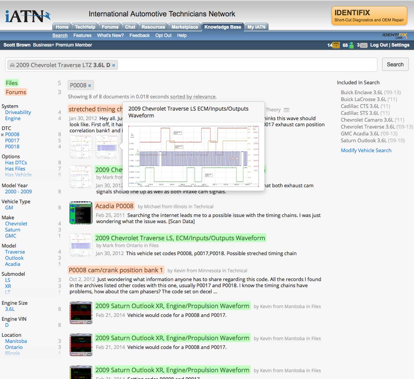The image size is (414, 379).
Task: Click the news calendar icon in header
Action: pyautogui.click(x=336, y=45)
